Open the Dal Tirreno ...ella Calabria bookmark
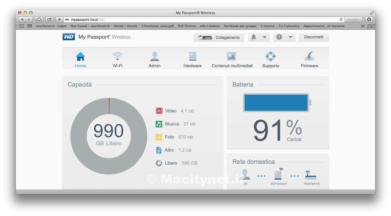This screenshot has width=391, height=216. 199,26
